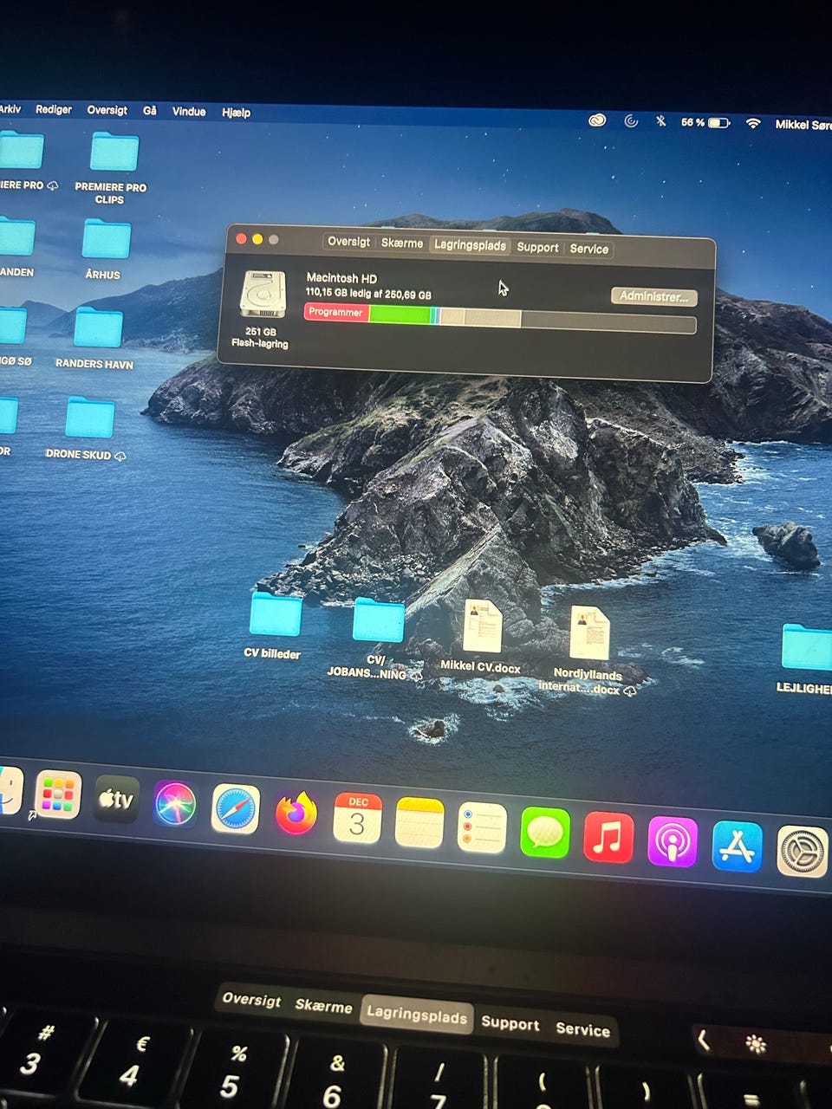Click the 251 GB Flash-lagring label
The image size is (832, 1109).
tap(260, 338)
